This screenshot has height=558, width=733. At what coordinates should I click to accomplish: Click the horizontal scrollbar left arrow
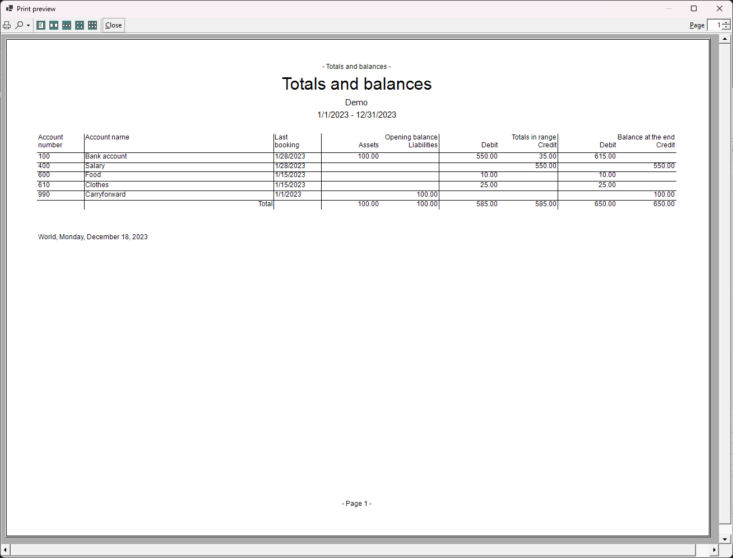[x=5, y=550]
